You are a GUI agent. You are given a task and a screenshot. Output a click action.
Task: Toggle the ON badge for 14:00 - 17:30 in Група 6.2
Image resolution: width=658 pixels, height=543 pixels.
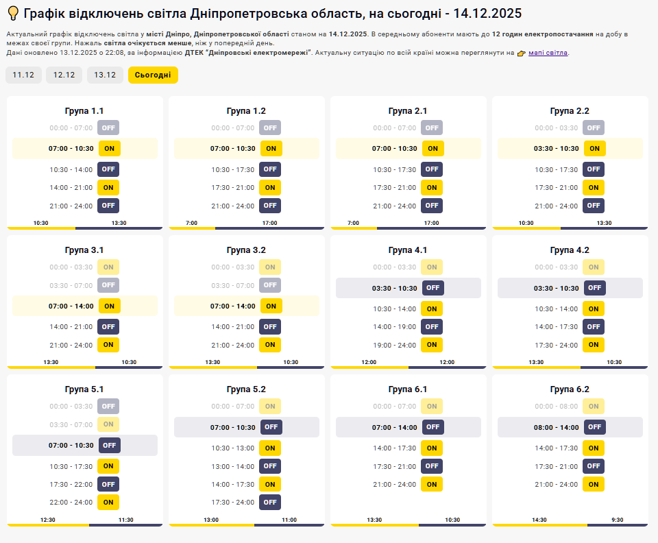click(593, 448)
